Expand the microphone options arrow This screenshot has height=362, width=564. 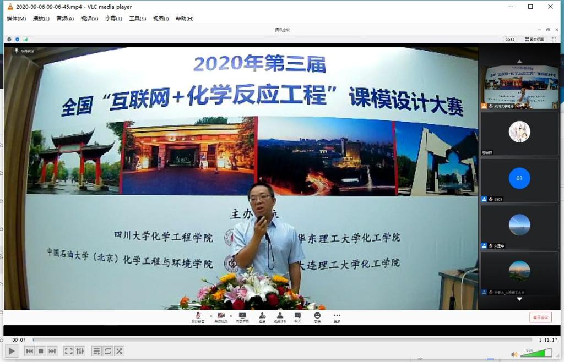pyautogui.click(x=210, y=316)
